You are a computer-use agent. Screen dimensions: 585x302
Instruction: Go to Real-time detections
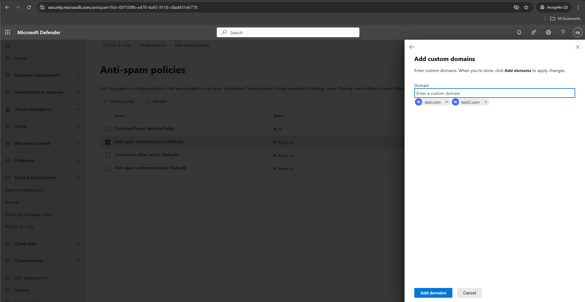(x=24, y=190)
